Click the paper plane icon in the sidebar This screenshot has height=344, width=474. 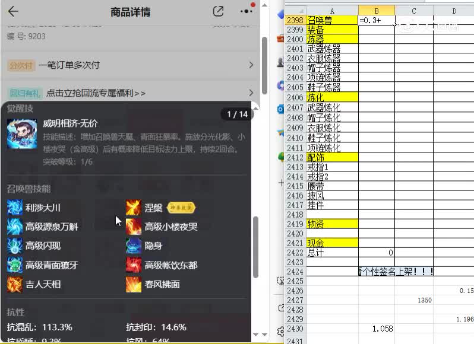point(280,132)
